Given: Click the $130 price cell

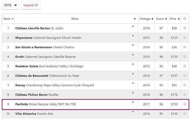Looking at the screenshot, I should tap(174, 114).
